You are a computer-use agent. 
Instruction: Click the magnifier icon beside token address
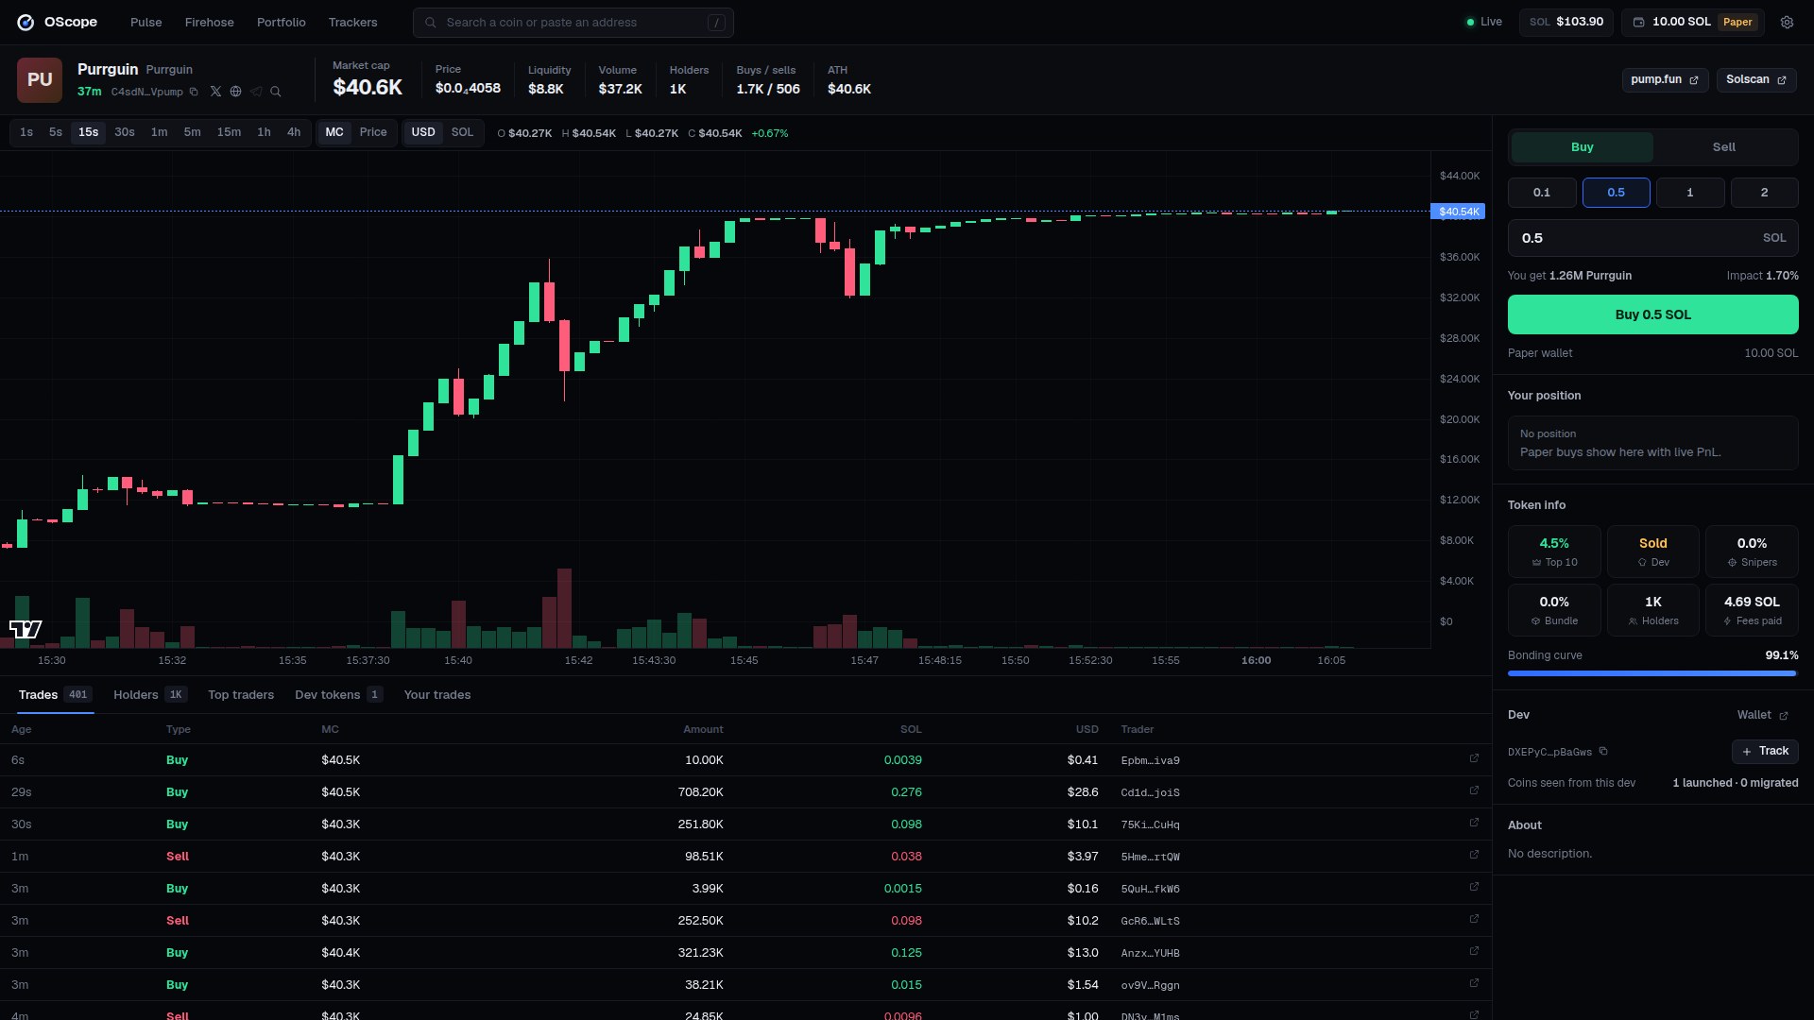(x=276, y=92)
